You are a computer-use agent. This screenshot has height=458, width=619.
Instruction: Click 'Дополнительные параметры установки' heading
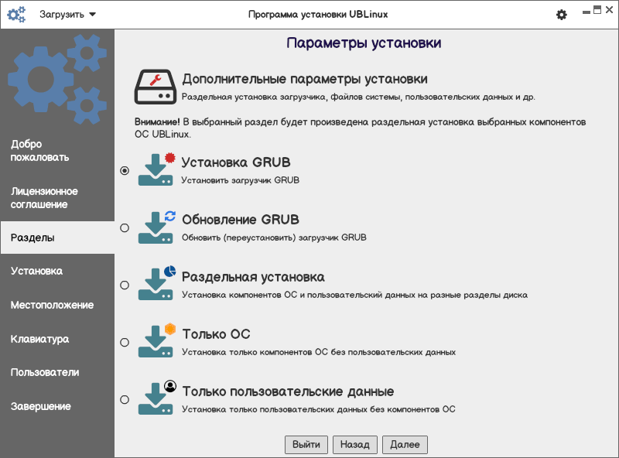pos(304,79)
